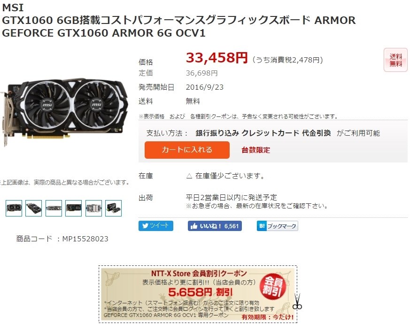The image size is (410, 324).
Task: Click the Hatena ブックマーク button
Action: (278, 226)
